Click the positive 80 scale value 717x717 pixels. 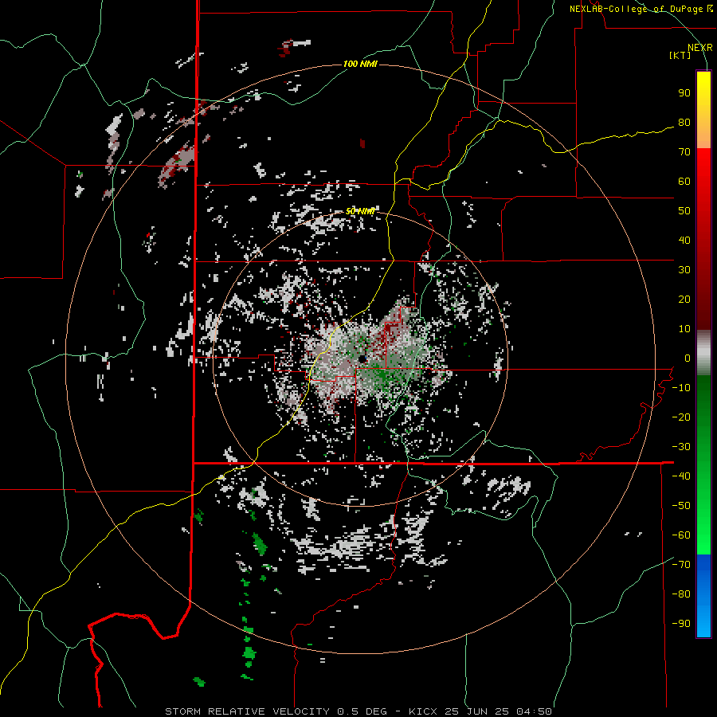(x=684, y=123)
